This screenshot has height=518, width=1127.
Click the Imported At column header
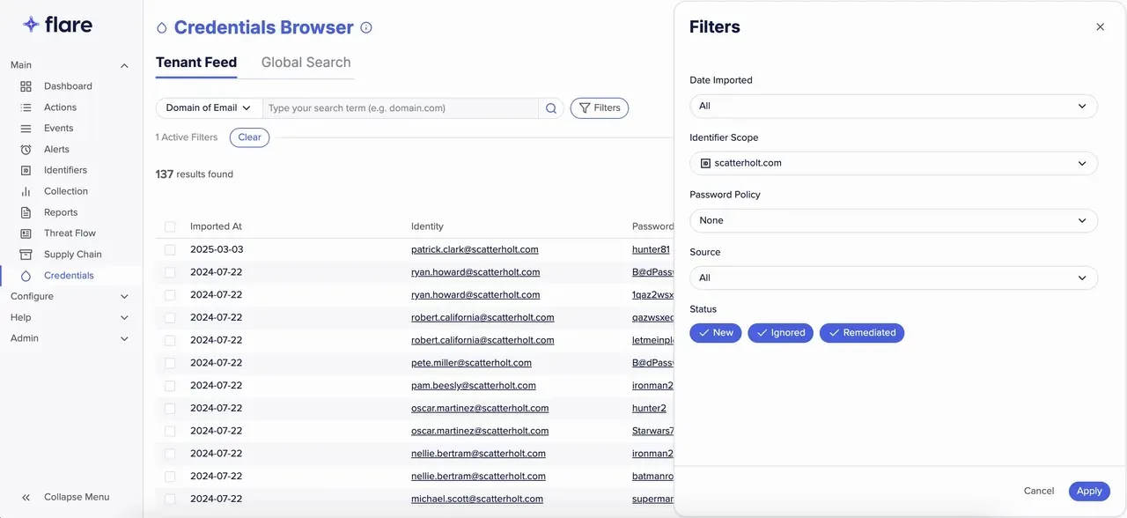click(216, 226)
